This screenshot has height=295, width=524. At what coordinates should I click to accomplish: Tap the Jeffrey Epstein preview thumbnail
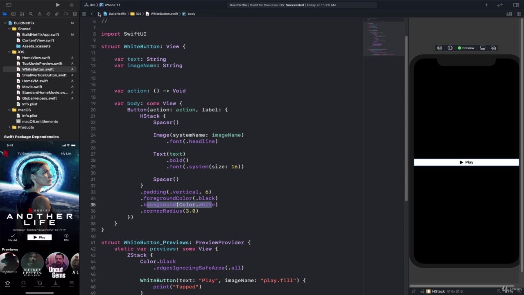click(32, 265)
